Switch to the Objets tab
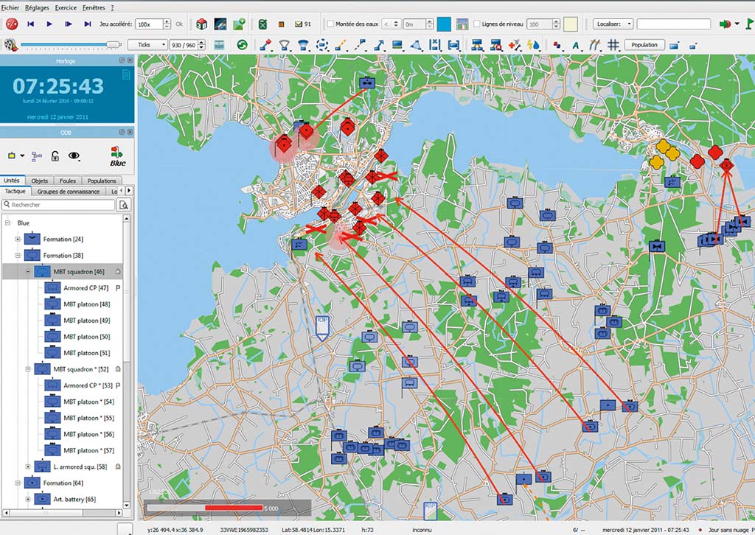This screenshot has width=755, height=535. (40, 181)
